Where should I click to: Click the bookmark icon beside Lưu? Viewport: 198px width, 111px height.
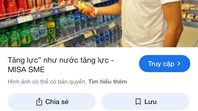138,102
